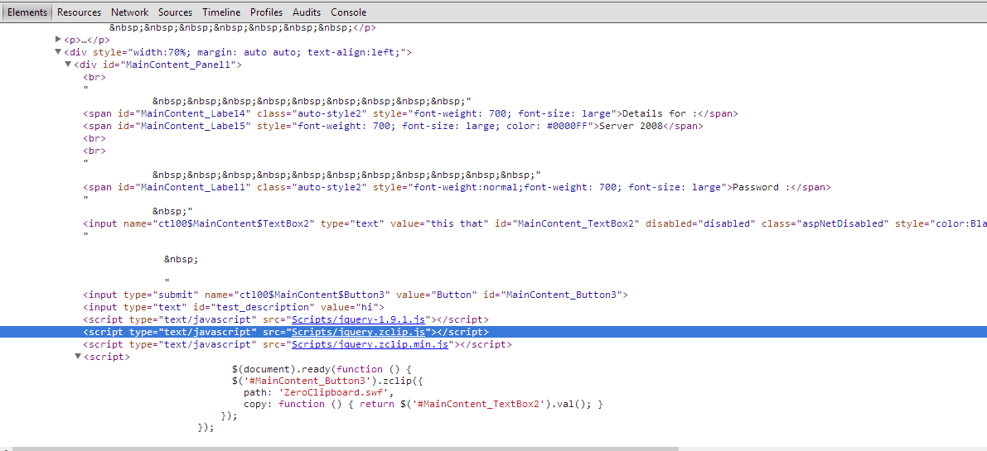Select the MainContent_Label1 Password span line
The width and height of the screenshot is (987, 451).
point(457,187)
